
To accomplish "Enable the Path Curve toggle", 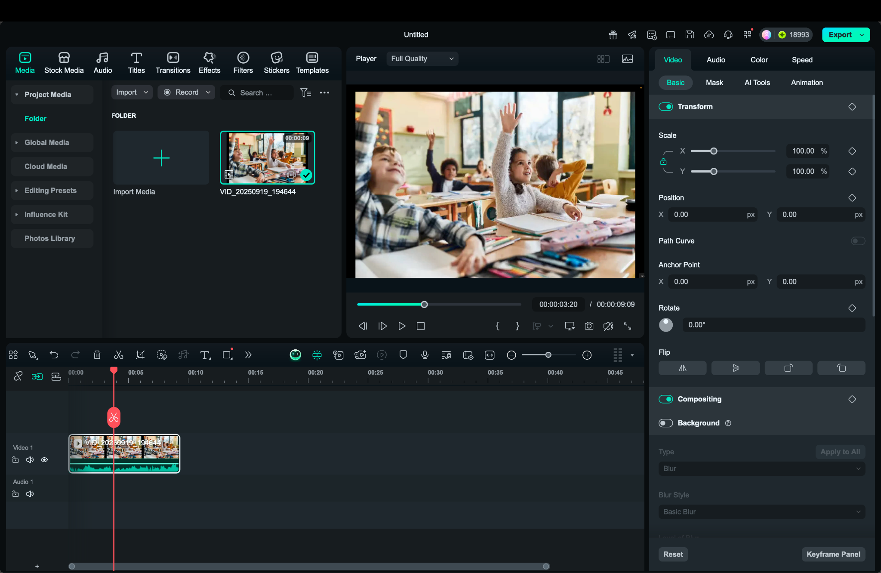I will tap(858, 241).
